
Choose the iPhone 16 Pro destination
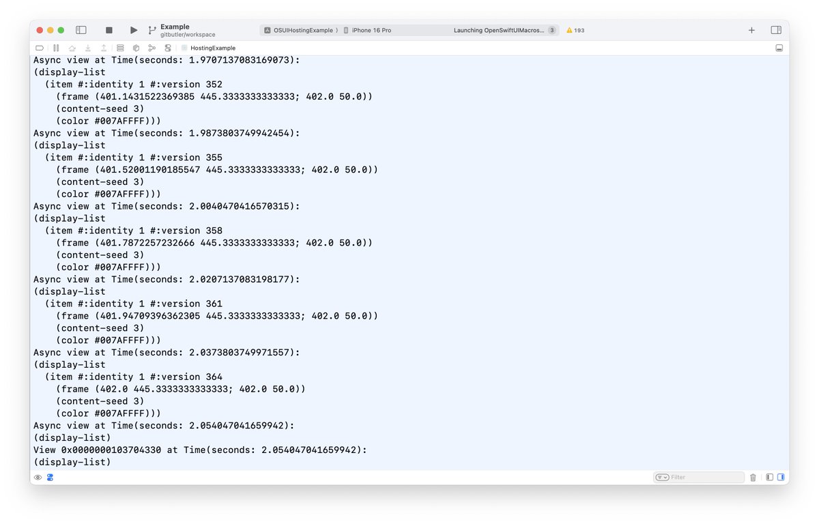pyautogui.click(x=367, y=30)
